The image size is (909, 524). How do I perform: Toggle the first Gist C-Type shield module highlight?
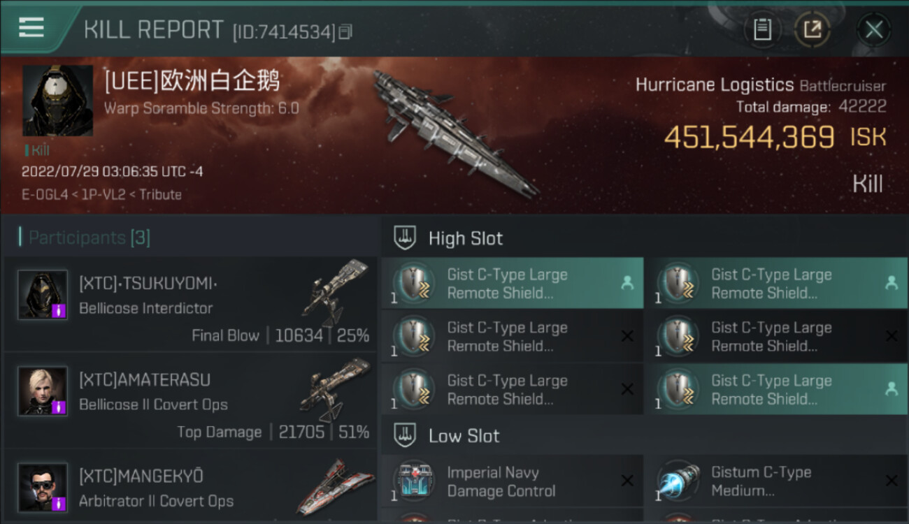tap(512, 284)
